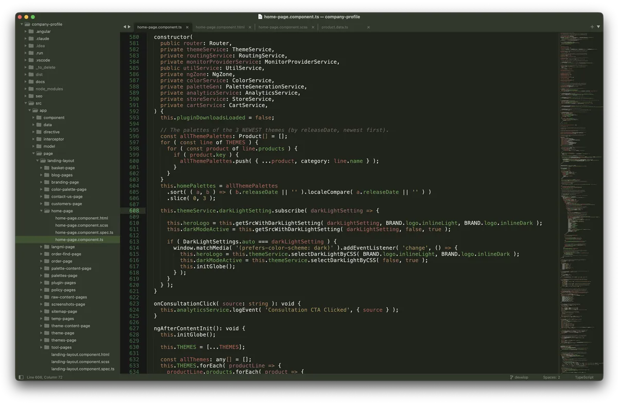The image size is (618, 405).
Task: Click the model folder icon
Action: (x=39, y=147)
